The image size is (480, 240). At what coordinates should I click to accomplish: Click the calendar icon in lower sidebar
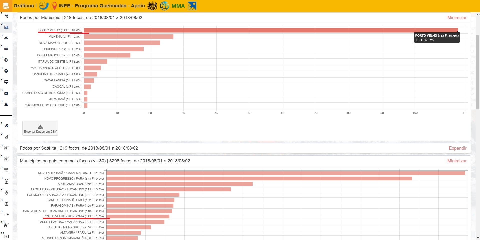coord(6,170)
